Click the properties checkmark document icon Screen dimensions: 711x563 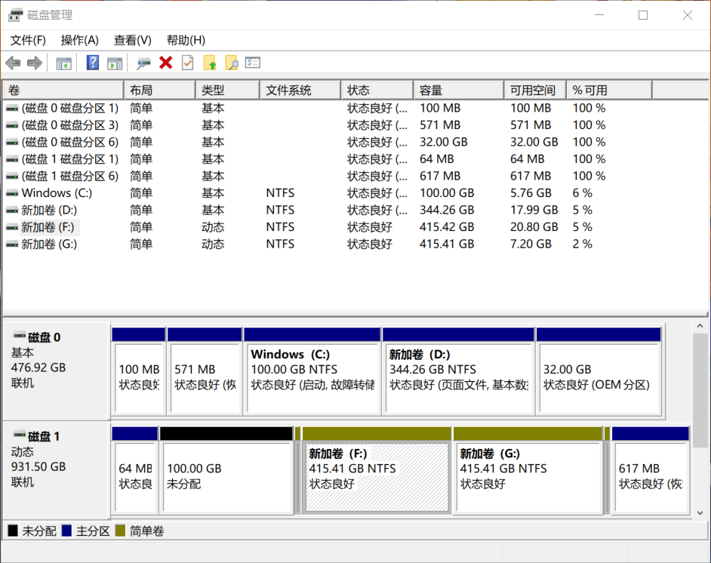click(x=188, y=63)
